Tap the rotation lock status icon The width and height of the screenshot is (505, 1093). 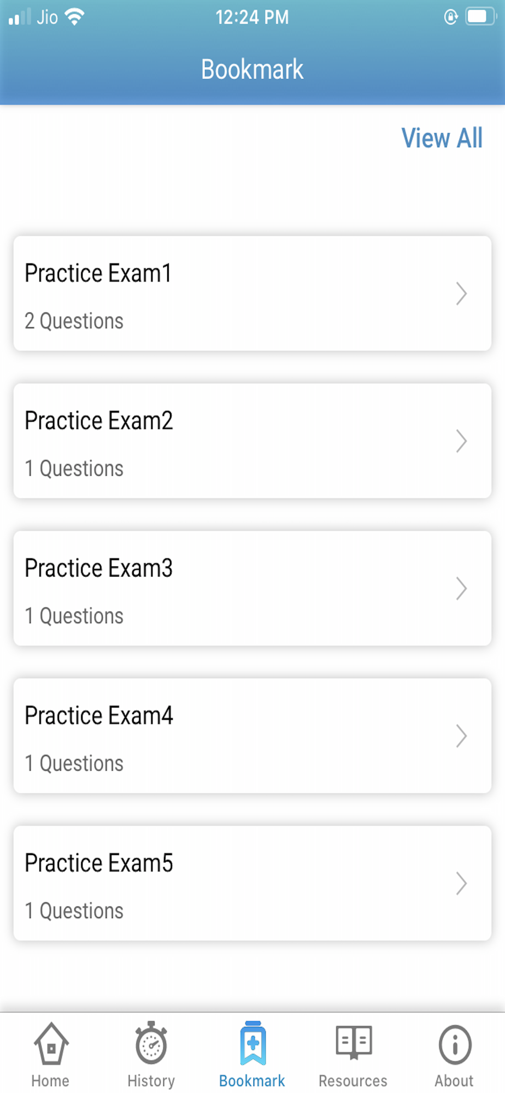[451, 17]
